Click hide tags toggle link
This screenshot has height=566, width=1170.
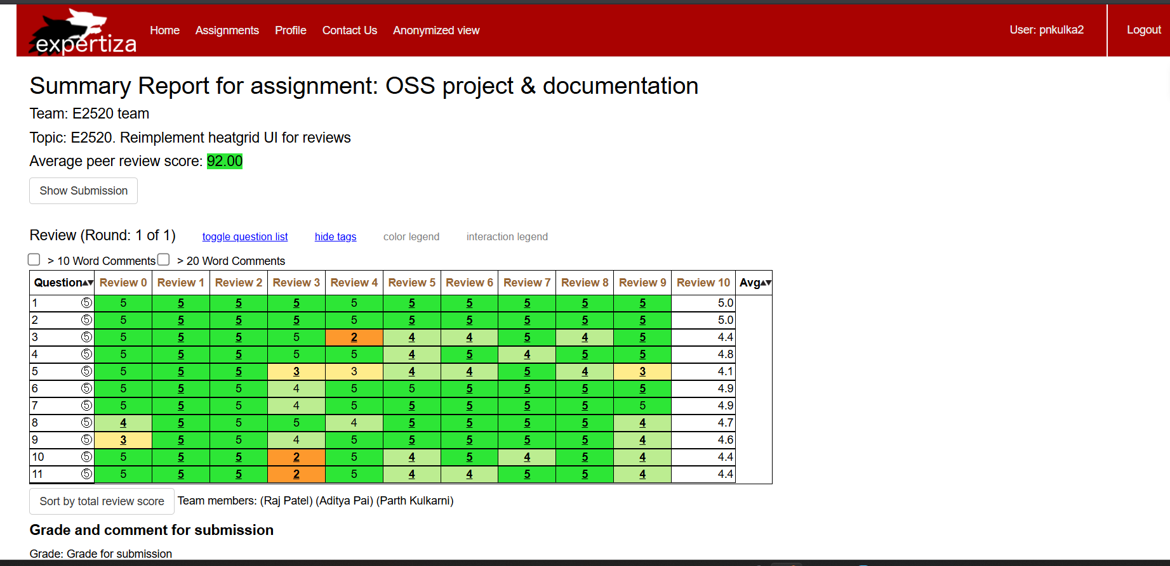[x=335, y=237]
